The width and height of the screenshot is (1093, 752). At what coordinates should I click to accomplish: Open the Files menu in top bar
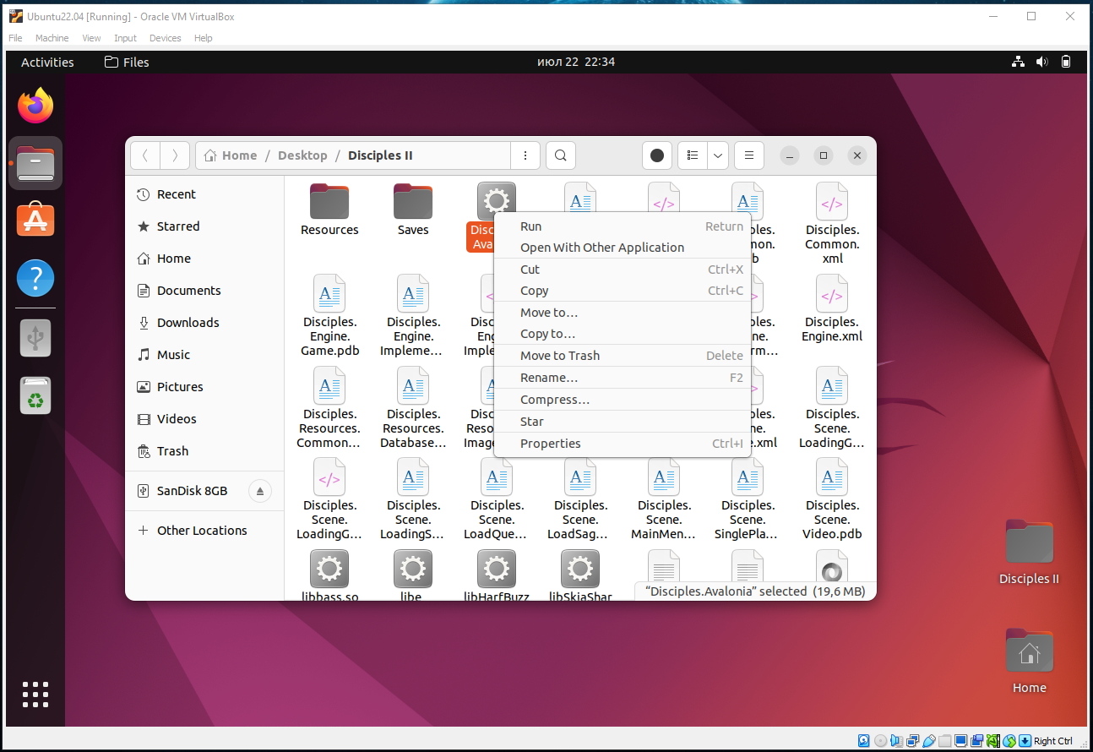pos(127,62)
